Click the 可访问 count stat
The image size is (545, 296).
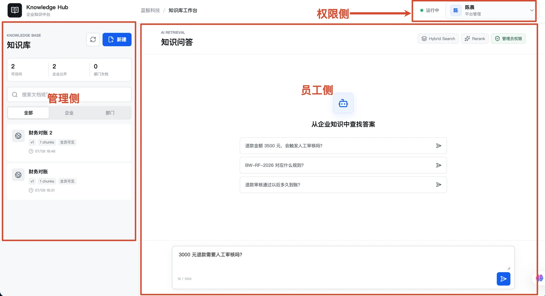coord(28,70)
